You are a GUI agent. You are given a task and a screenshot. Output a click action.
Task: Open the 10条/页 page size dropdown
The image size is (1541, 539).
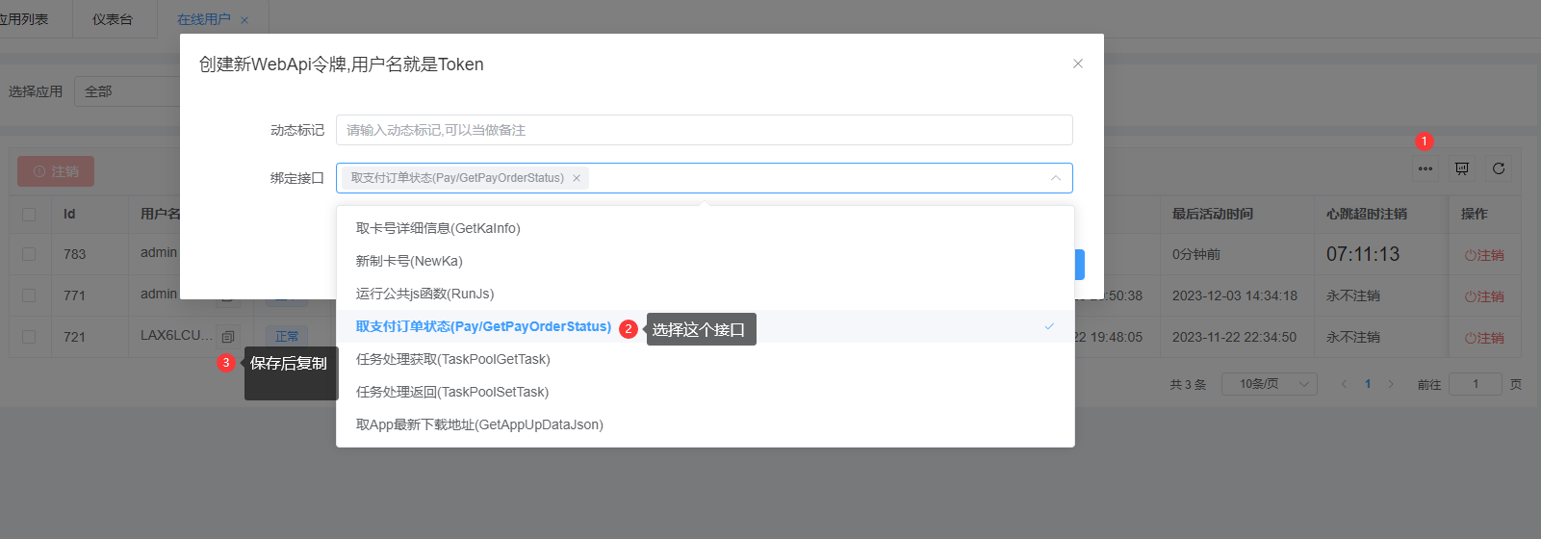[x=1269, y=384]
